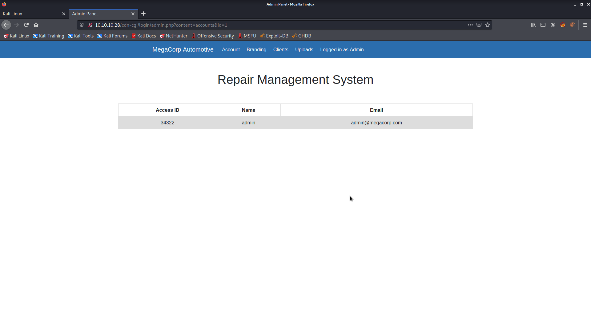The image size is (591, 320).
Task: Open Offensive Security bookmark
Action: 213,36
